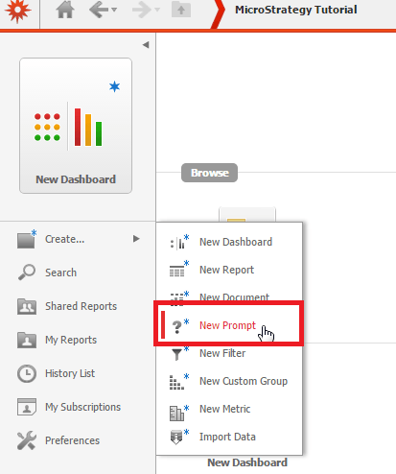Click the Search magnifier icon
Image resolution: width=396 pixels, height=474 pixels.
27,273
